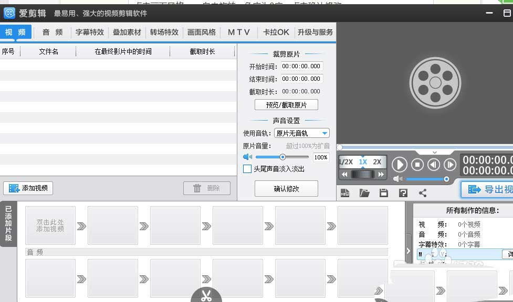Switch to the 音频 tab

pos(53,32)
